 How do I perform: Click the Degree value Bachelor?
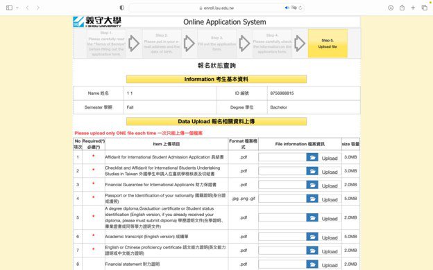point(279,107)
